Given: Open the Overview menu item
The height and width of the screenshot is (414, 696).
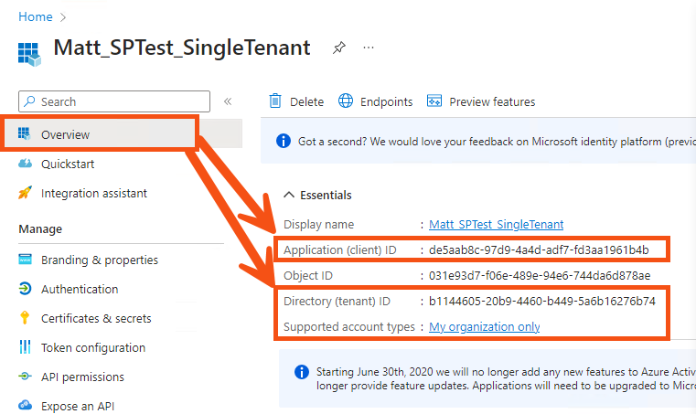Looking at the screenshot, I should [x=65, y=135].
